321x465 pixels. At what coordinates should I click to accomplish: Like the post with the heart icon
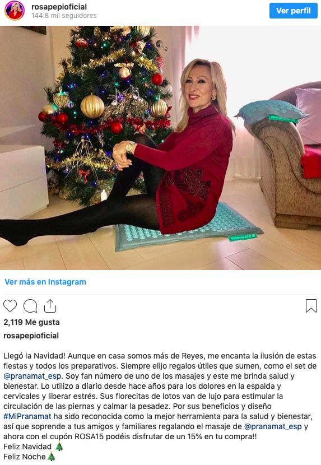[10, 306]
